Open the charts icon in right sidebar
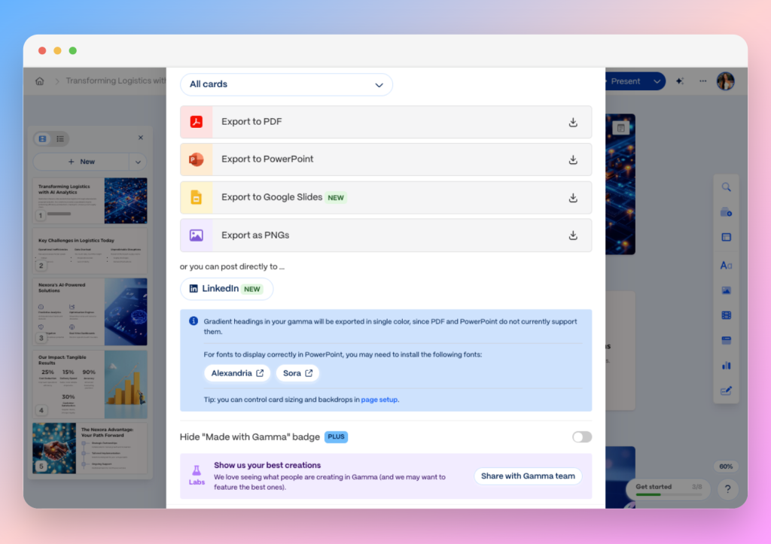This screenshot has height=544, width=771. click(x=727, y=366)
